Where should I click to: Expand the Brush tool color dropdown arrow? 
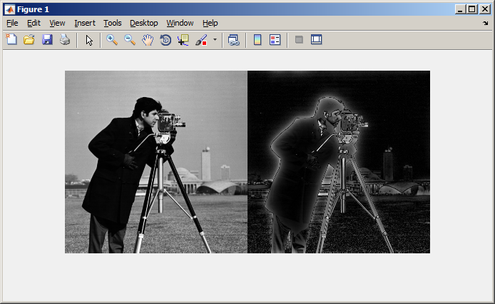pyautogui.click(x=215, y=40)
